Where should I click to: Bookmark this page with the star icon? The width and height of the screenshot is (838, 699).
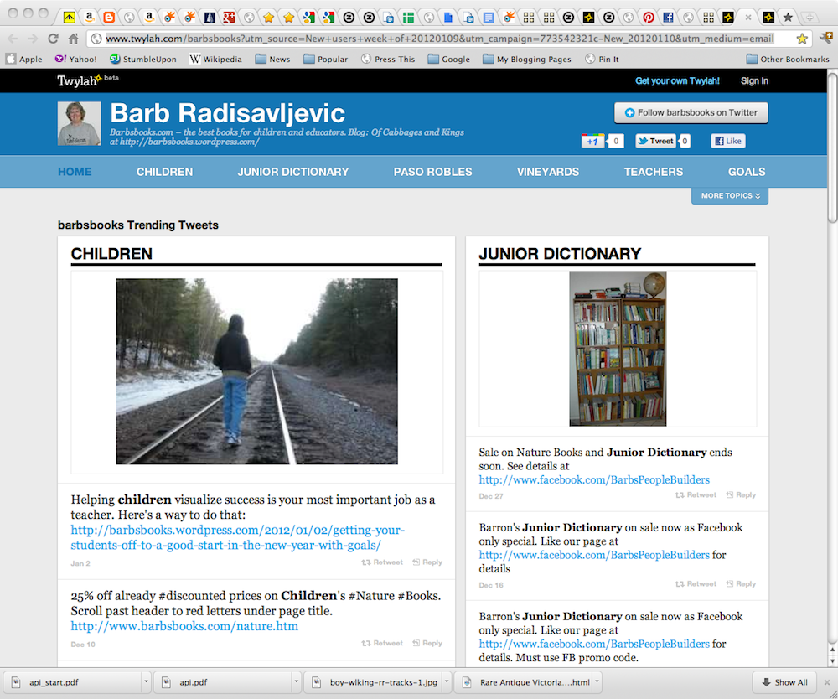point(802,39)
